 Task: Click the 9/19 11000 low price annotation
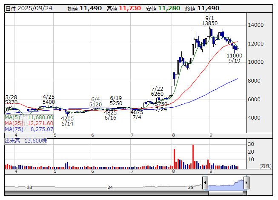(234, 58)
